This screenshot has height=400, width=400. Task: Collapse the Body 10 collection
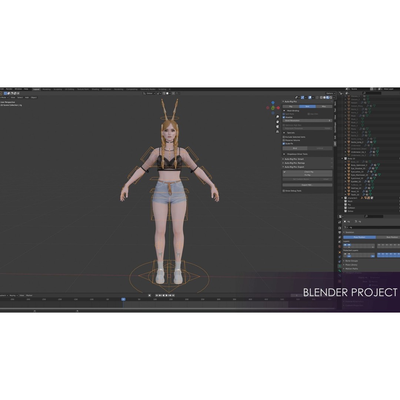tap(342, 159)
